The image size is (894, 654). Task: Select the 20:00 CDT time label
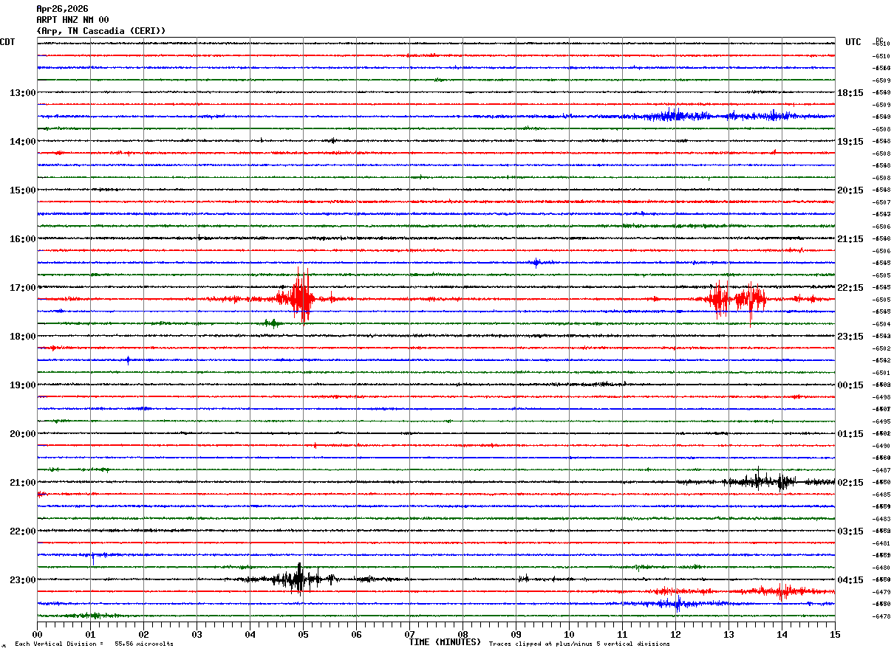pos(22,434)
